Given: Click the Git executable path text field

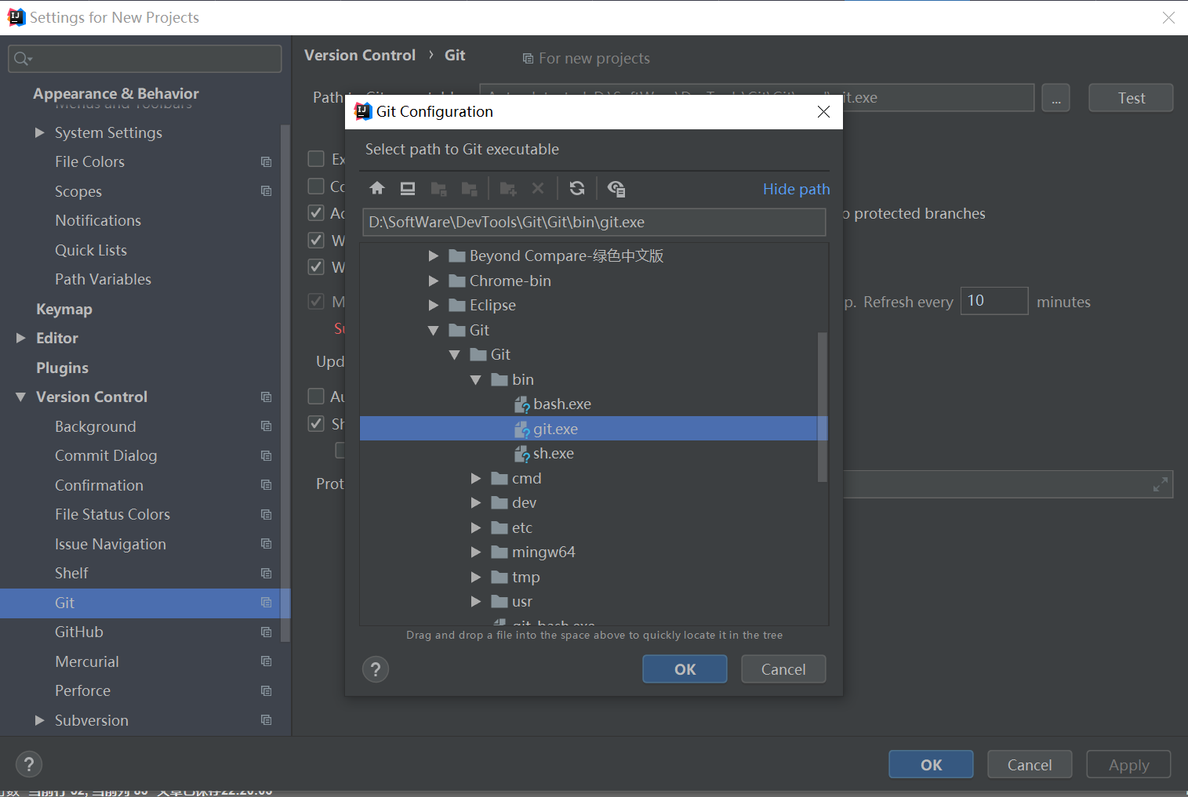Looking at the screenshot, I should 594,222.
